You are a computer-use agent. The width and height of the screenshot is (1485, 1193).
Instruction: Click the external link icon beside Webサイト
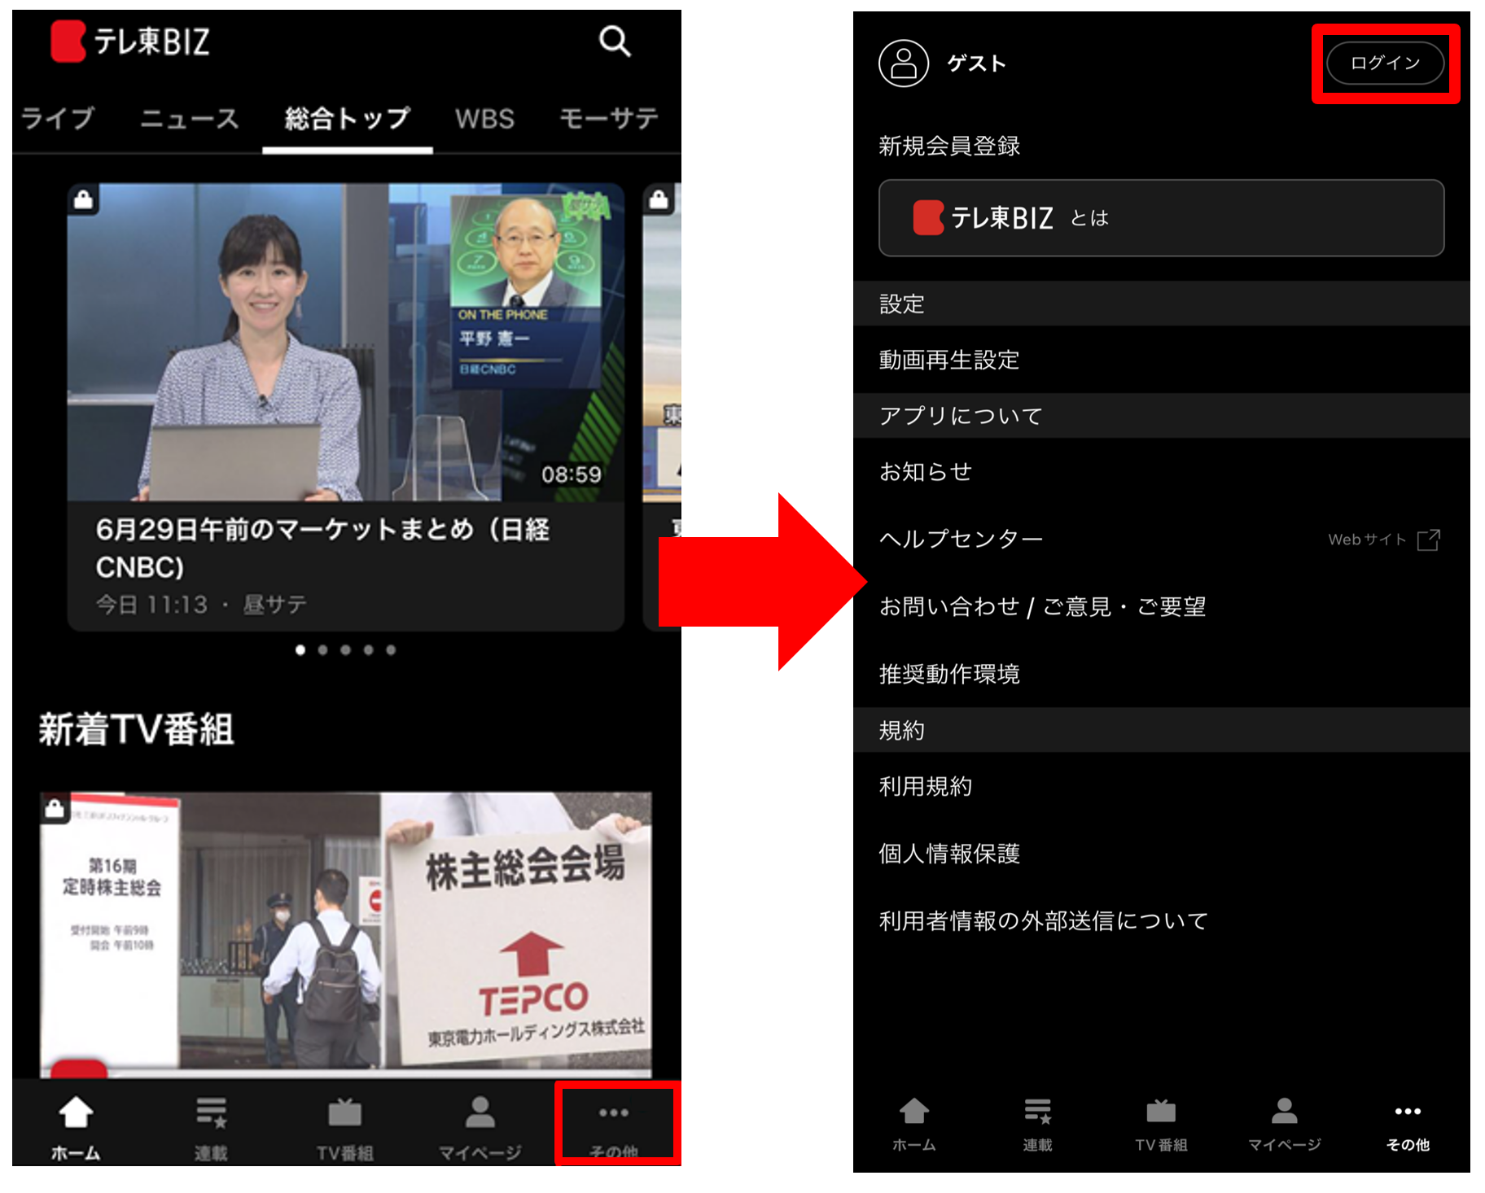coord(1429,540)
